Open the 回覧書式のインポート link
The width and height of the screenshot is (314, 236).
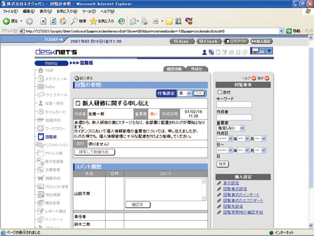241,195
